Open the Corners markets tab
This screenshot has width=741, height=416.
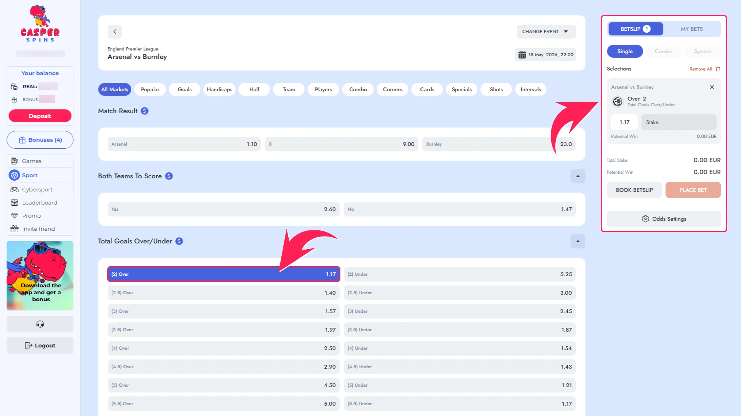(x=392, y=89)
